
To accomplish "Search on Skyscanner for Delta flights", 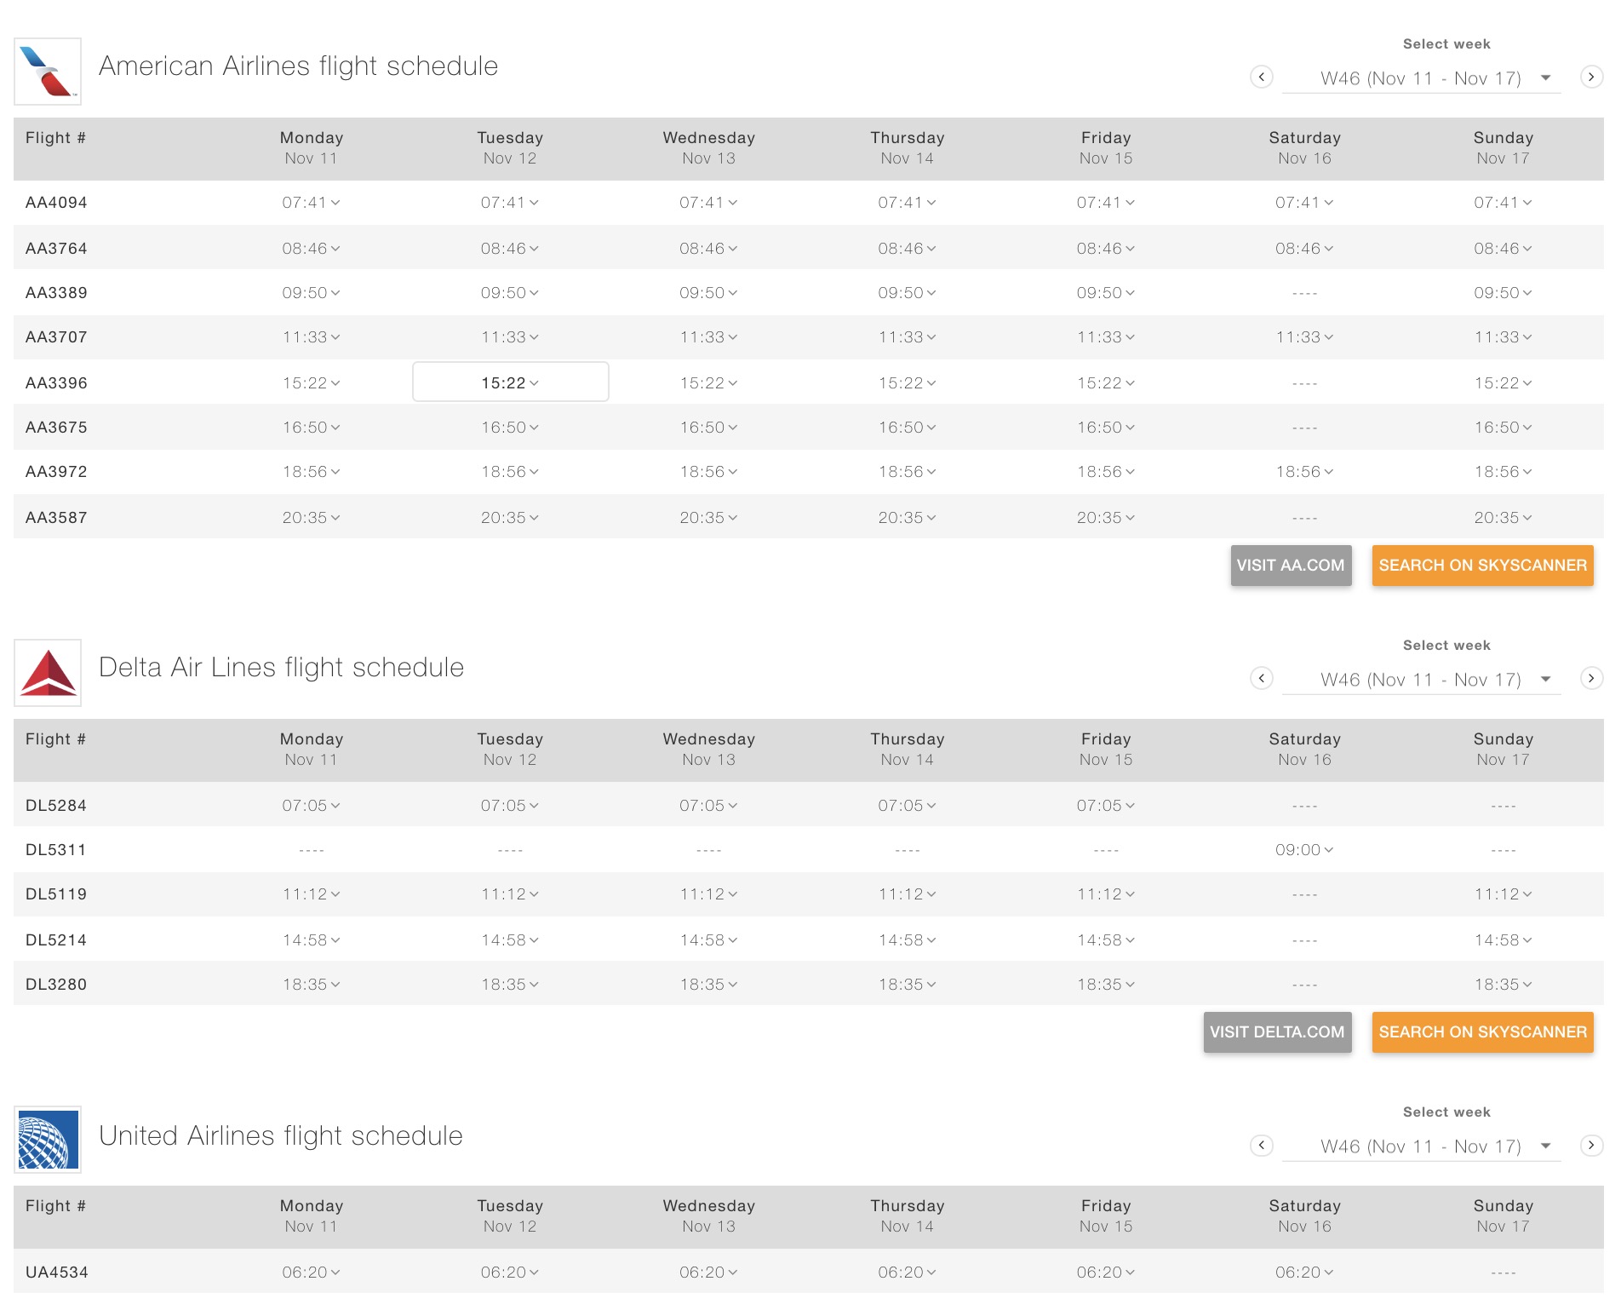I will (x=1482, y=1032).
